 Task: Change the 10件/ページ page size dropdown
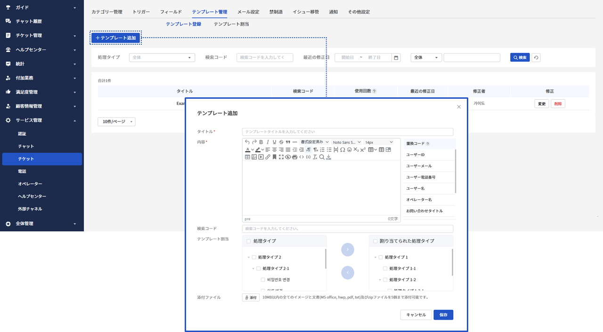[x=116, y=122]
